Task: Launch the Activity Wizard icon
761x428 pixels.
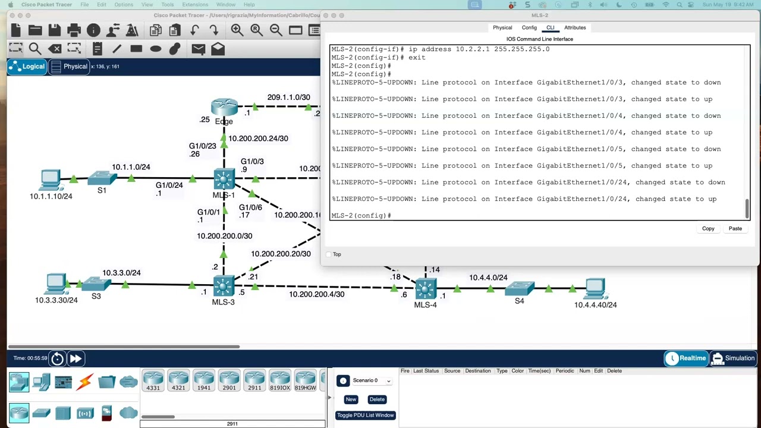Action: [x=132, y=30]
